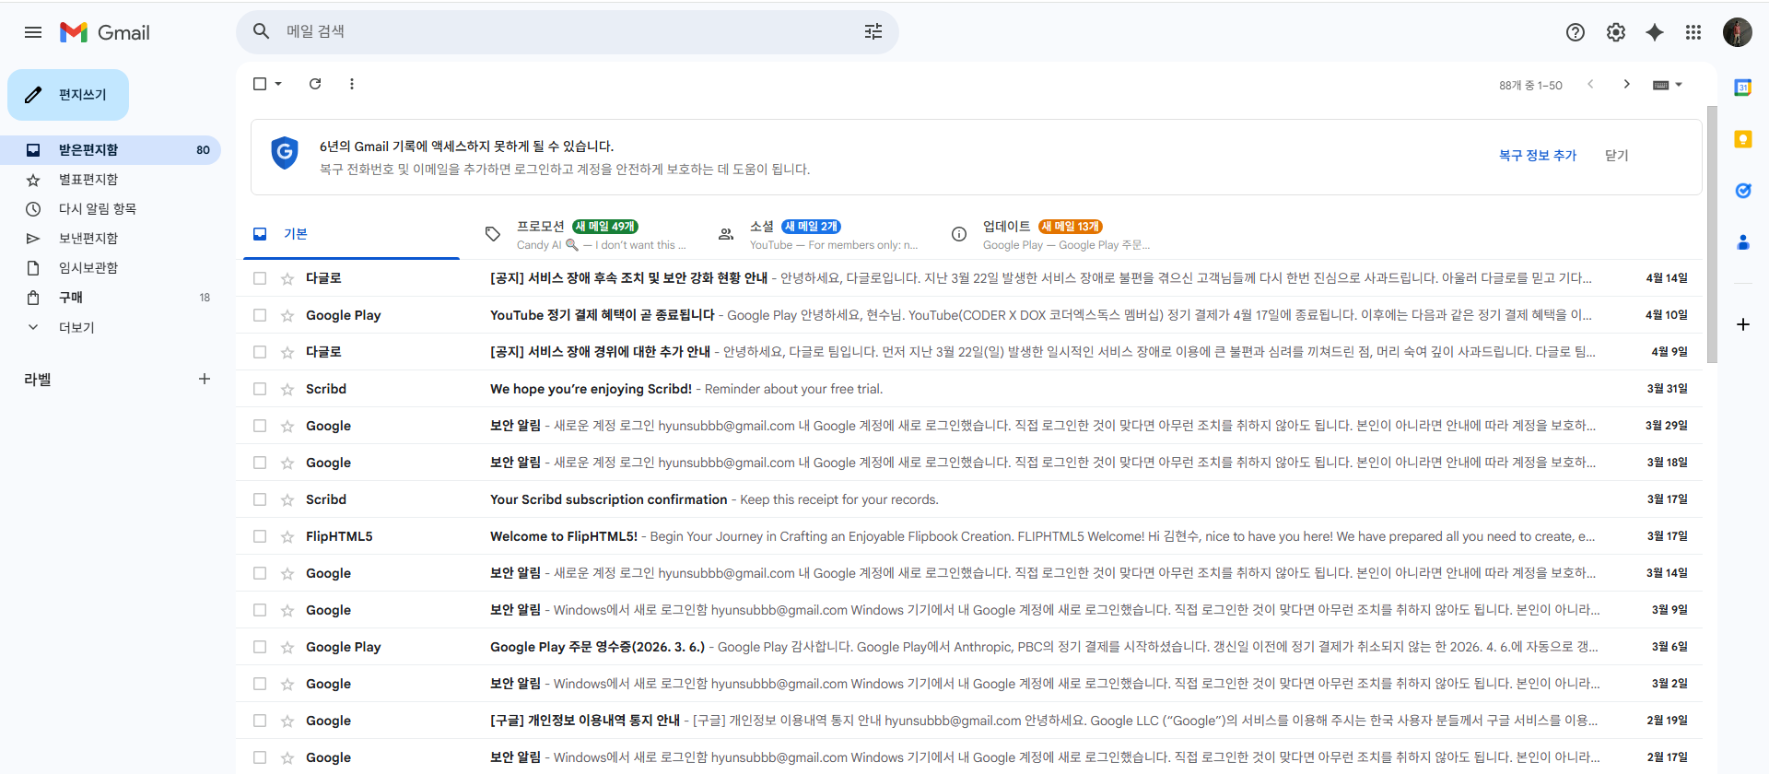Viewport: 1769px width, 774px height.
Task: Open Google apps grid
Action: (x=1693, y=32)
